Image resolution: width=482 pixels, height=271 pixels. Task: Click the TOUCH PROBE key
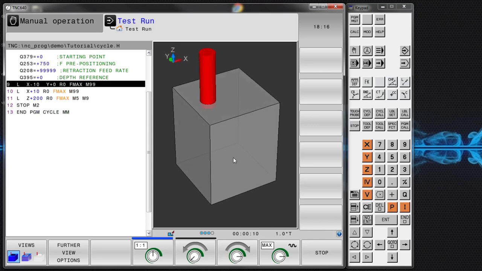pyautogui.click(x=354, y=113)
